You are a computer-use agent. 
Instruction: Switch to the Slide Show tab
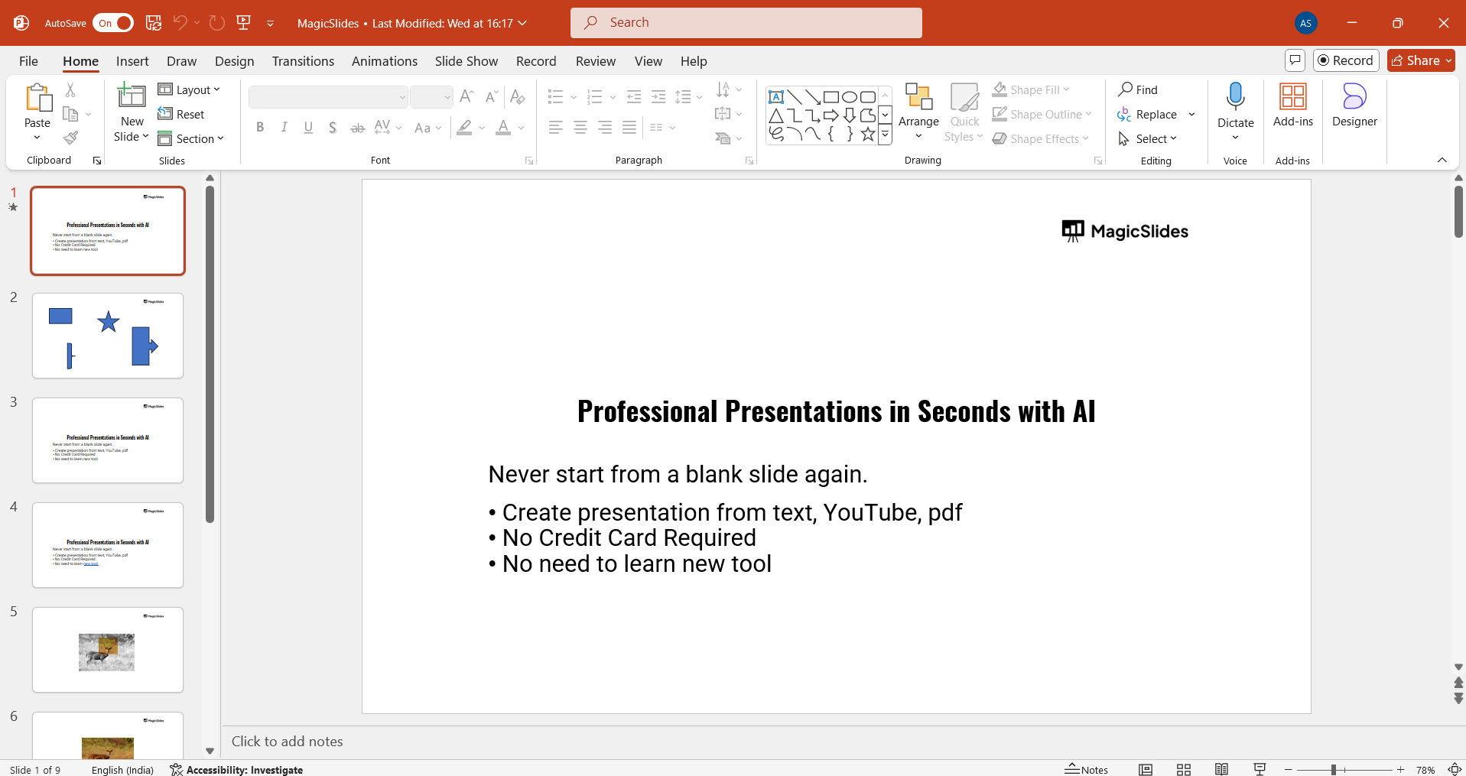point(466,61)
